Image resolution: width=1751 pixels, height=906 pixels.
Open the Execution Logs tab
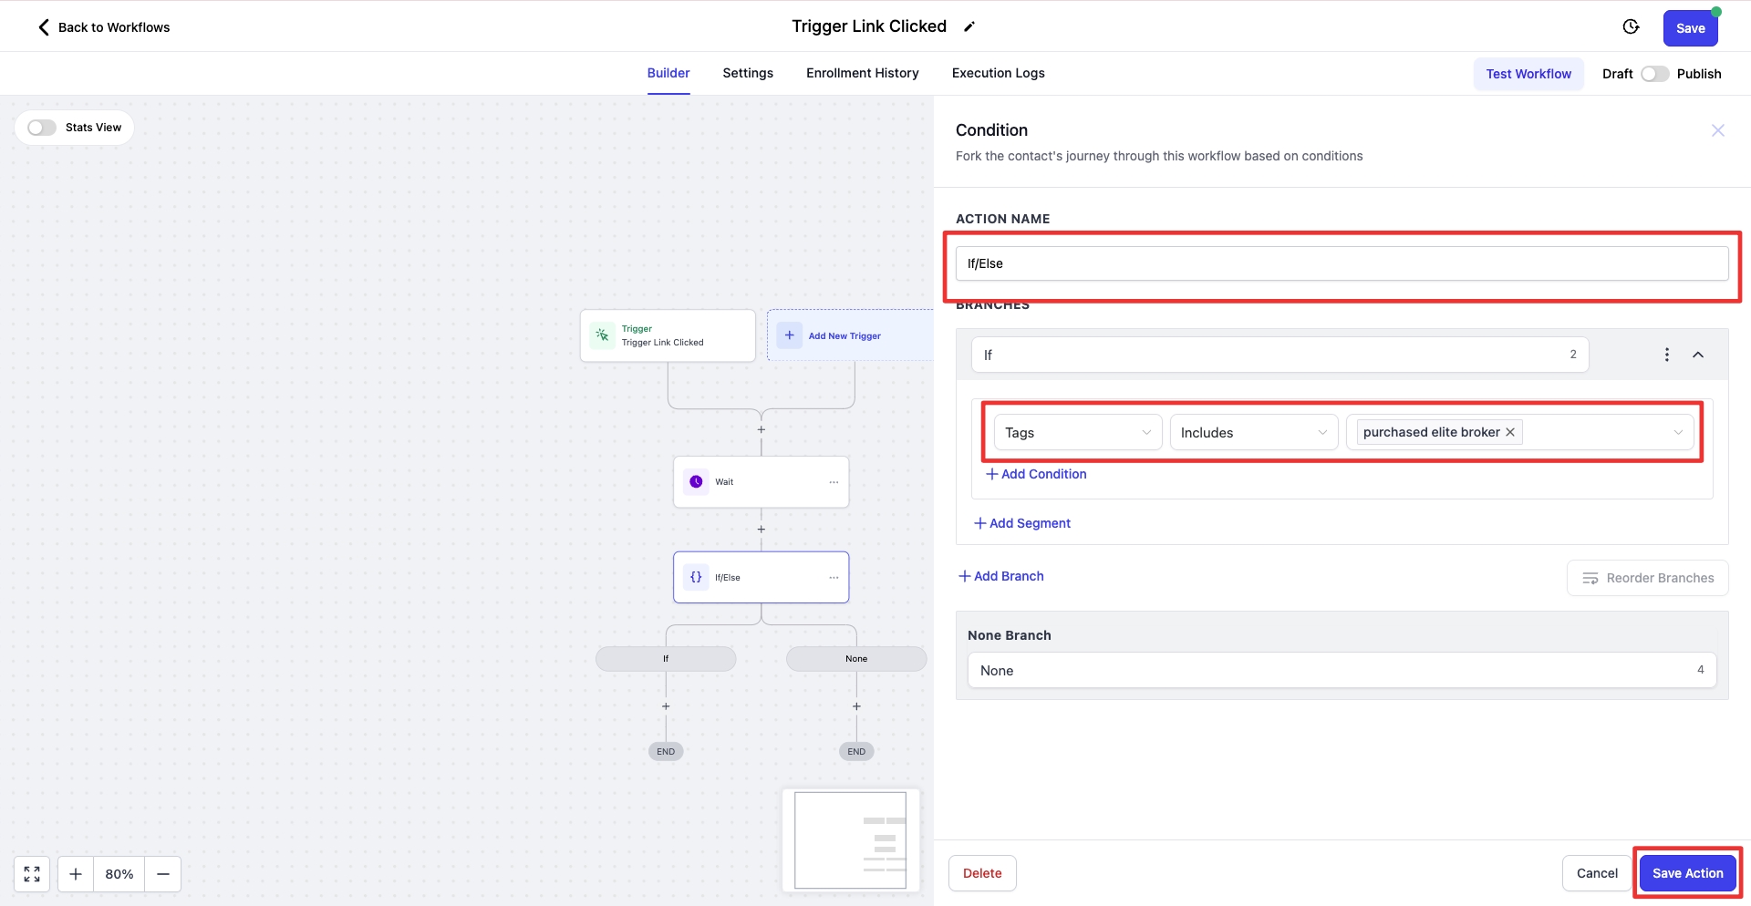[x=998, y=73]
